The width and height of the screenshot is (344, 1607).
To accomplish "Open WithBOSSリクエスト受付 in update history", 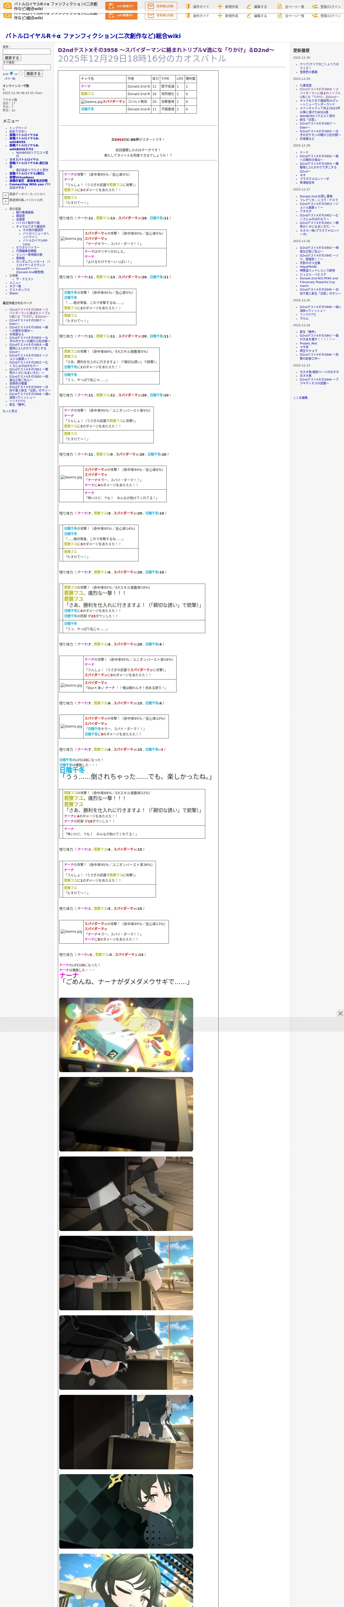I will coord(317,115).
